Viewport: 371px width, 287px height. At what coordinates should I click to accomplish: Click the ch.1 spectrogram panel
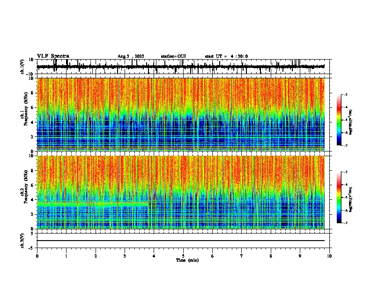(x=180, y=114)
